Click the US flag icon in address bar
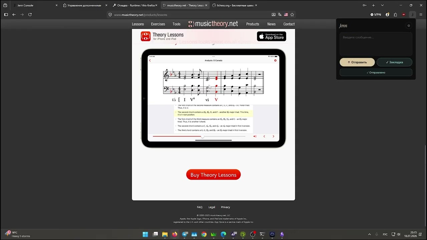The image size is (427, 240). (286, 15)
